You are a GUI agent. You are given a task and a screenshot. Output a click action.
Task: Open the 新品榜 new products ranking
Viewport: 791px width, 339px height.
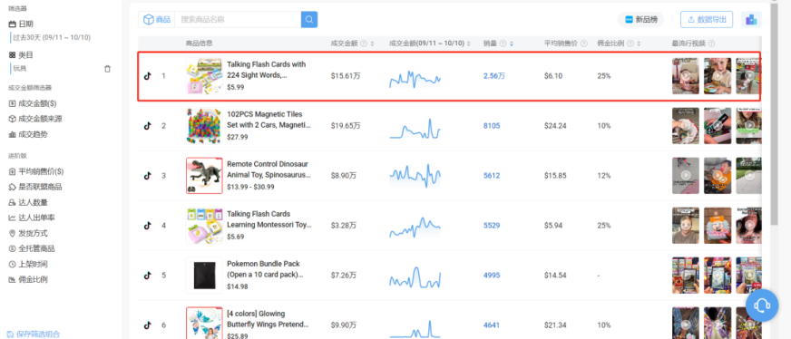(640, 20)
